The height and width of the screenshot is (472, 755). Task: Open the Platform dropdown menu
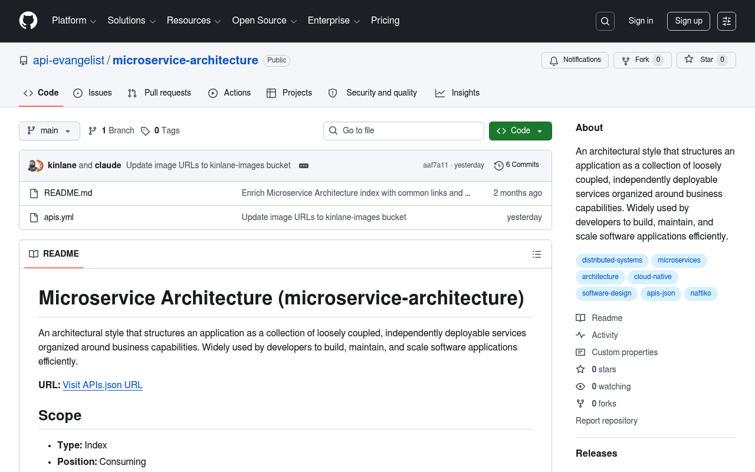tap(74, 21)
